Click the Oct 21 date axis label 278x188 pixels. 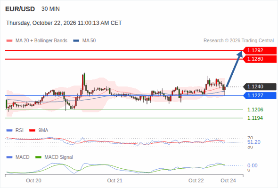(x=114, y=180)
